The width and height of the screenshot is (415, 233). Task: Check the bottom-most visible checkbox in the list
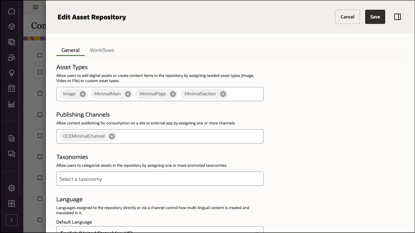40,219
